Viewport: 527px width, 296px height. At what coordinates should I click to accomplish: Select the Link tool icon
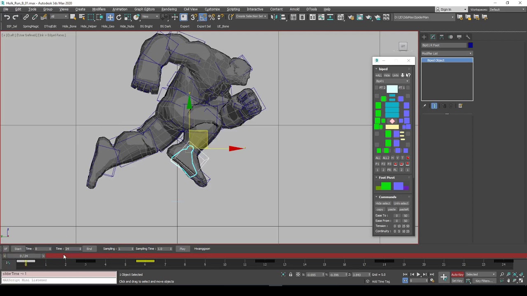pos(26,17)
